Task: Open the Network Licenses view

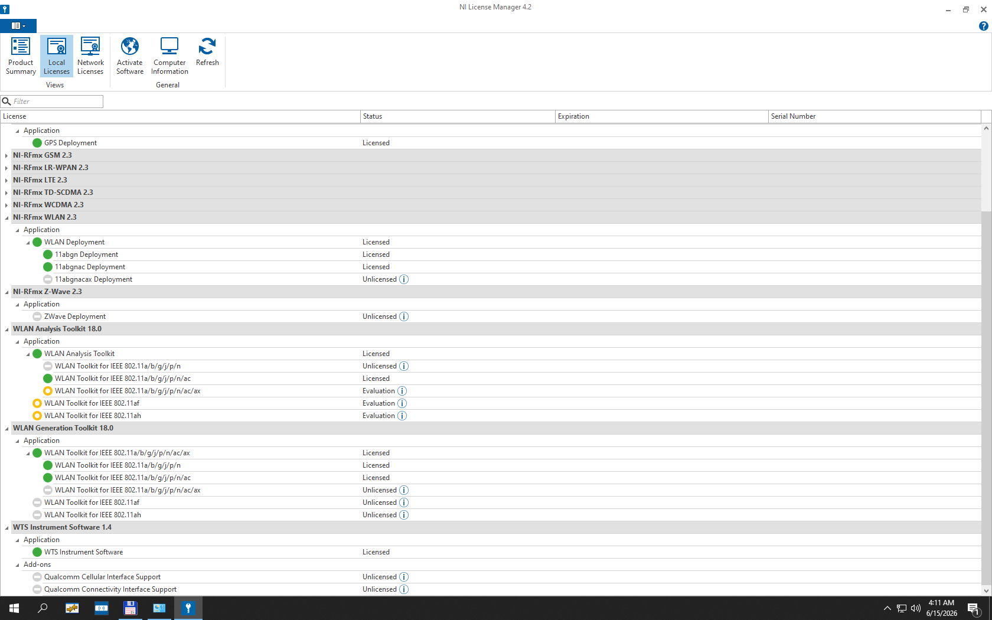Action: click(90, 56)
